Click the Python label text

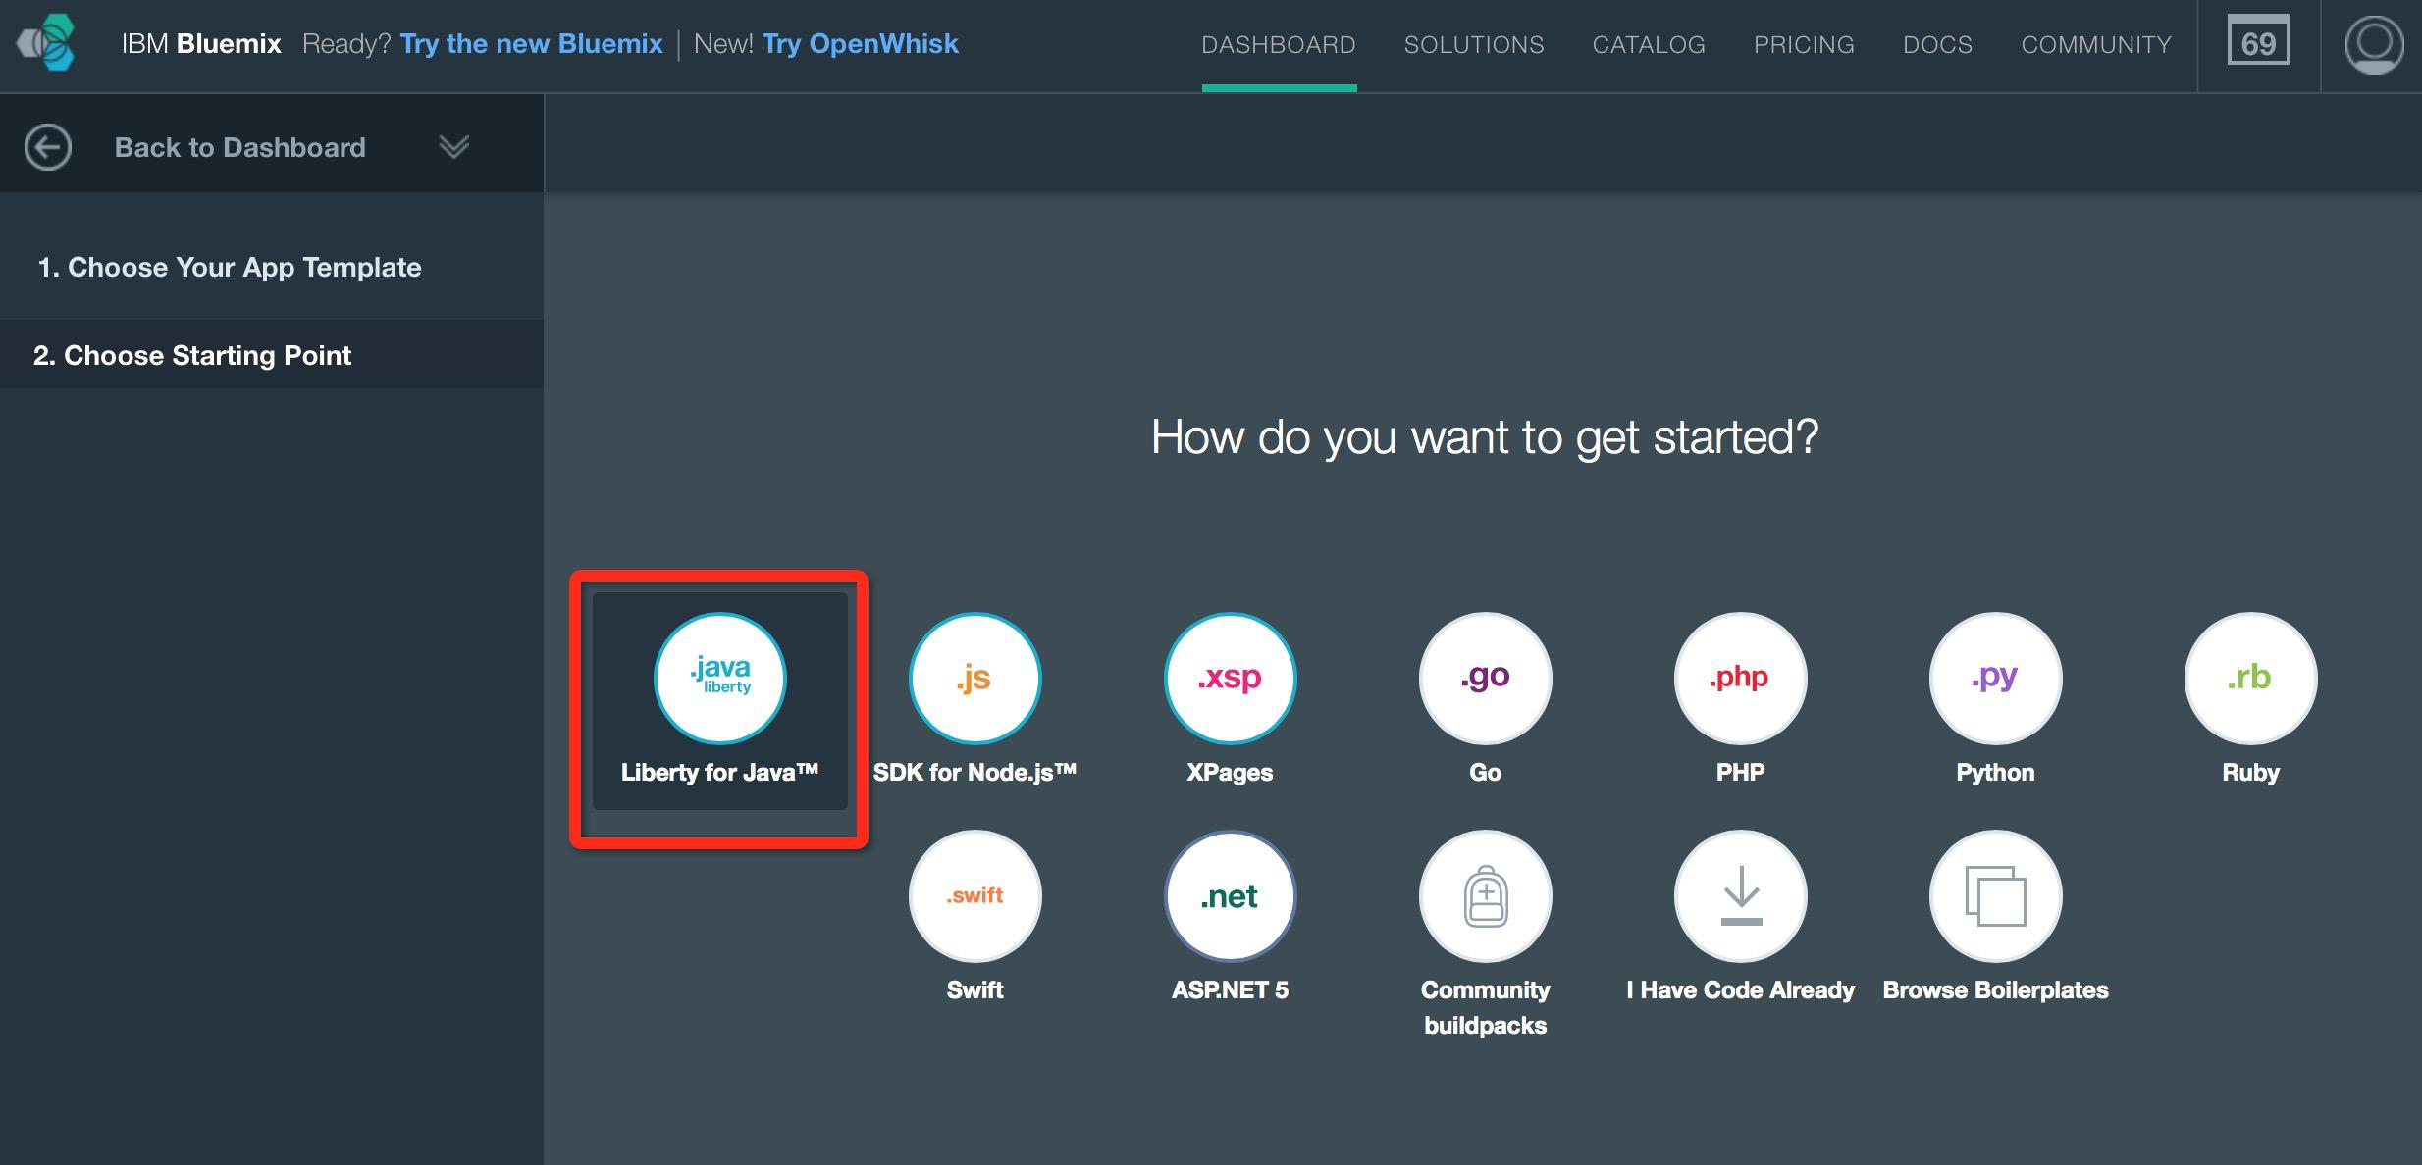click(x=1995, y=772)
